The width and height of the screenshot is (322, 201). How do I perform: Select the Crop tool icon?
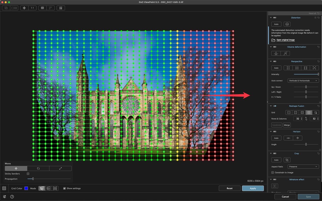click(287, 160)
